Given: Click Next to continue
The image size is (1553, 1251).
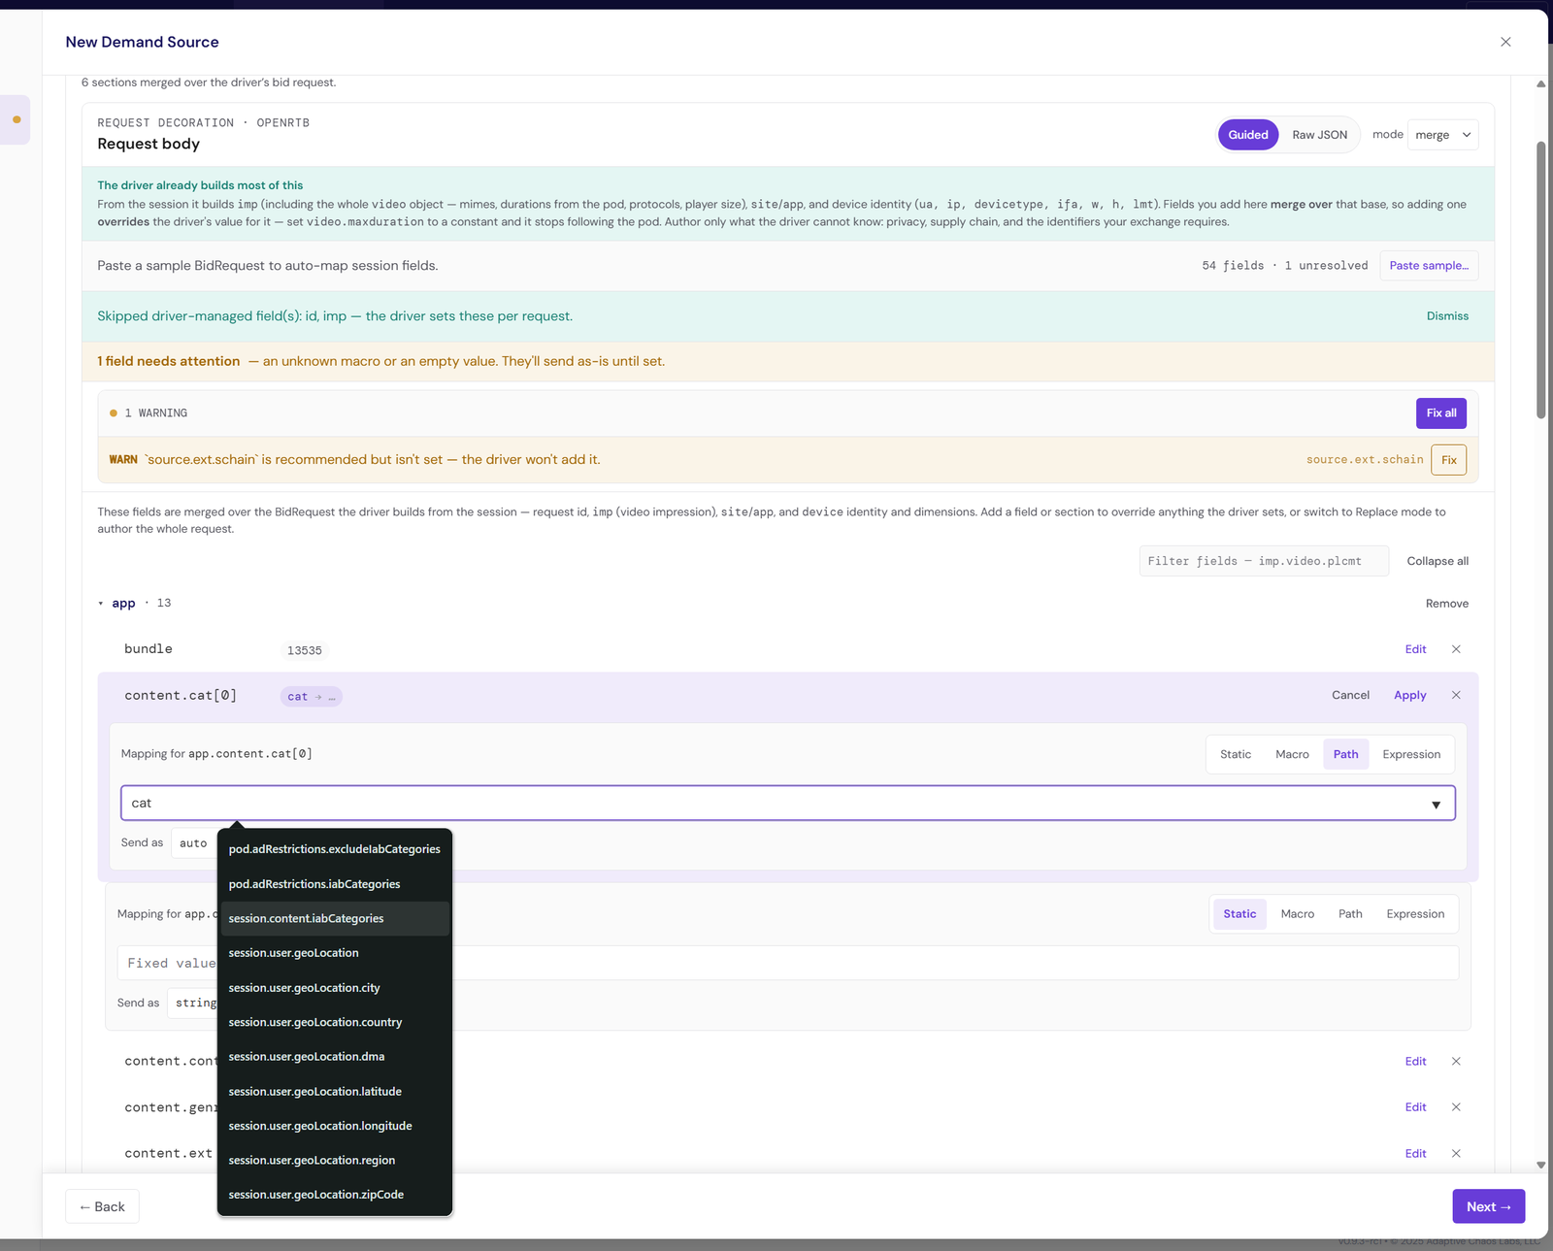Looking at the screenshot, I should [x=1488, y=1206].
